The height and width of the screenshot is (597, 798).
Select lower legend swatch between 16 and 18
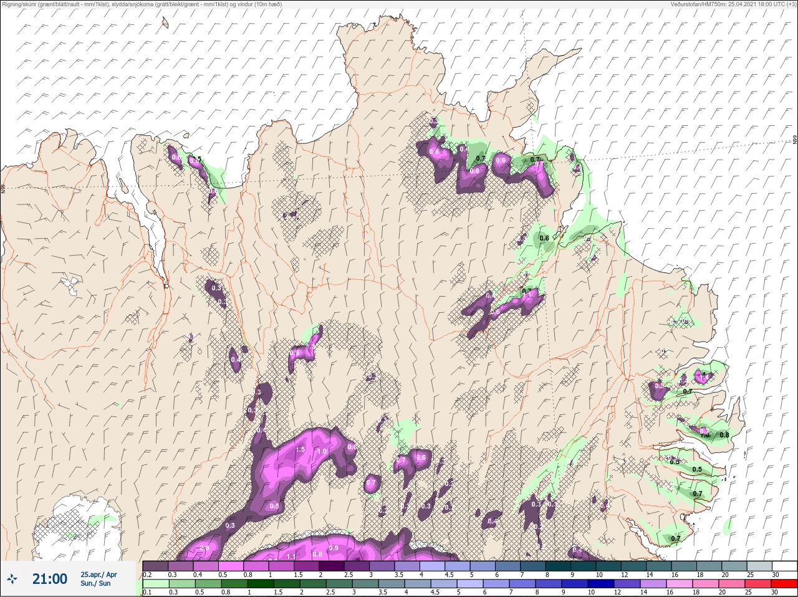(680, 584)
